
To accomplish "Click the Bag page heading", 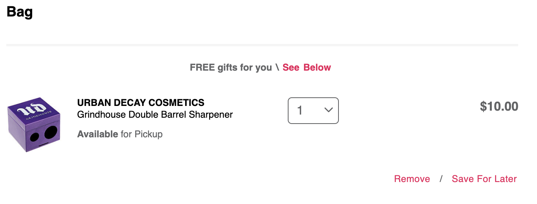I will [20, 12].
